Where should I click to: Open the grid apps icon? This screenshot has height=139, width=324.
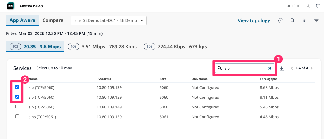[x=304, y=20]
